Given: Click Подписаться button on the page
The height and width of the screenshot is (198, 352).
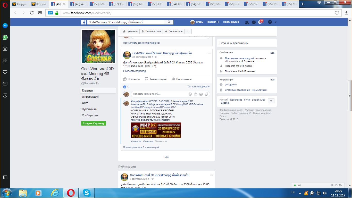Looking at the screenshot, I should (x=151, y=31).
